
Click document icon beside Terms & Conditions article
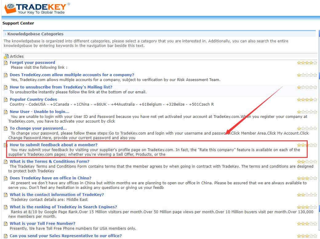click(x=6, y=162)
